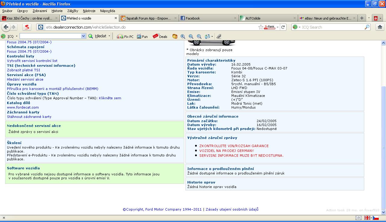Bookmark this page with the star icon
386x222 pixels.
click(261, 27)
